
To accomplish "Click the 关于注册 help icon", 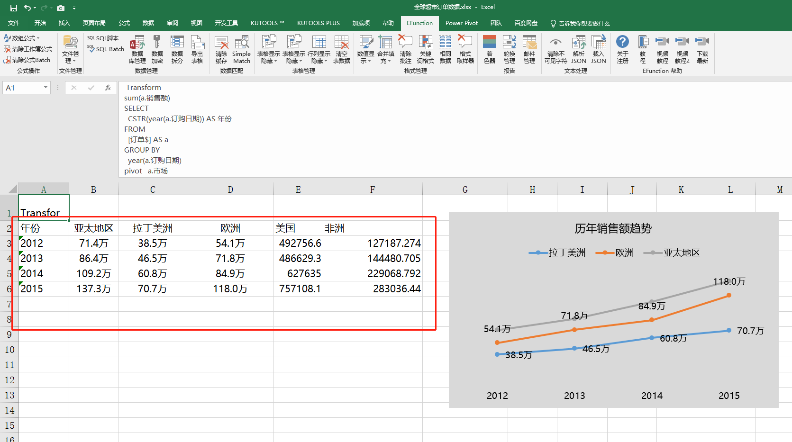I will pos(622,49).
